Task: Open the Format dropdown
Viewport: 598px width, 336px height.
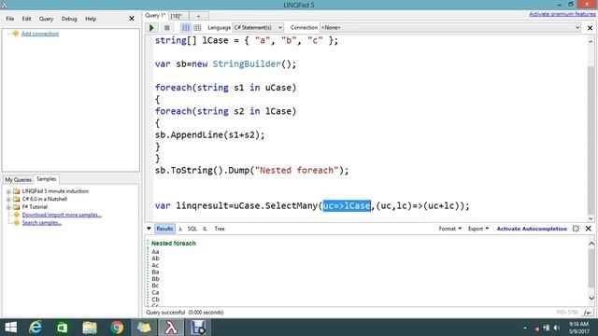Action: [x=450, y=229]
